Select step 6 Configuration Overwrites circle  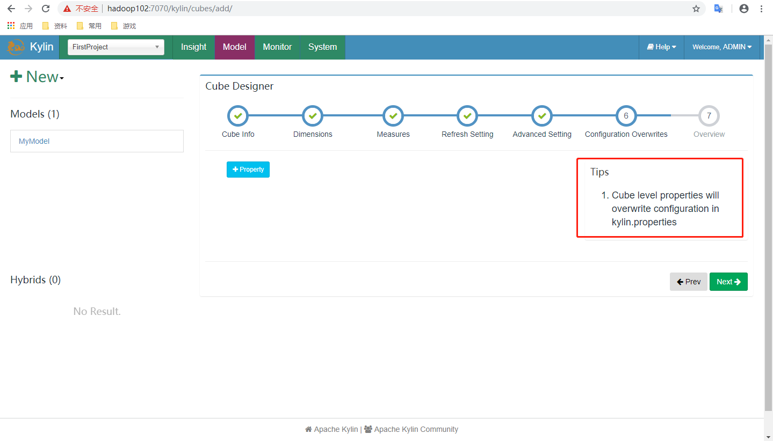click(626, 116)
